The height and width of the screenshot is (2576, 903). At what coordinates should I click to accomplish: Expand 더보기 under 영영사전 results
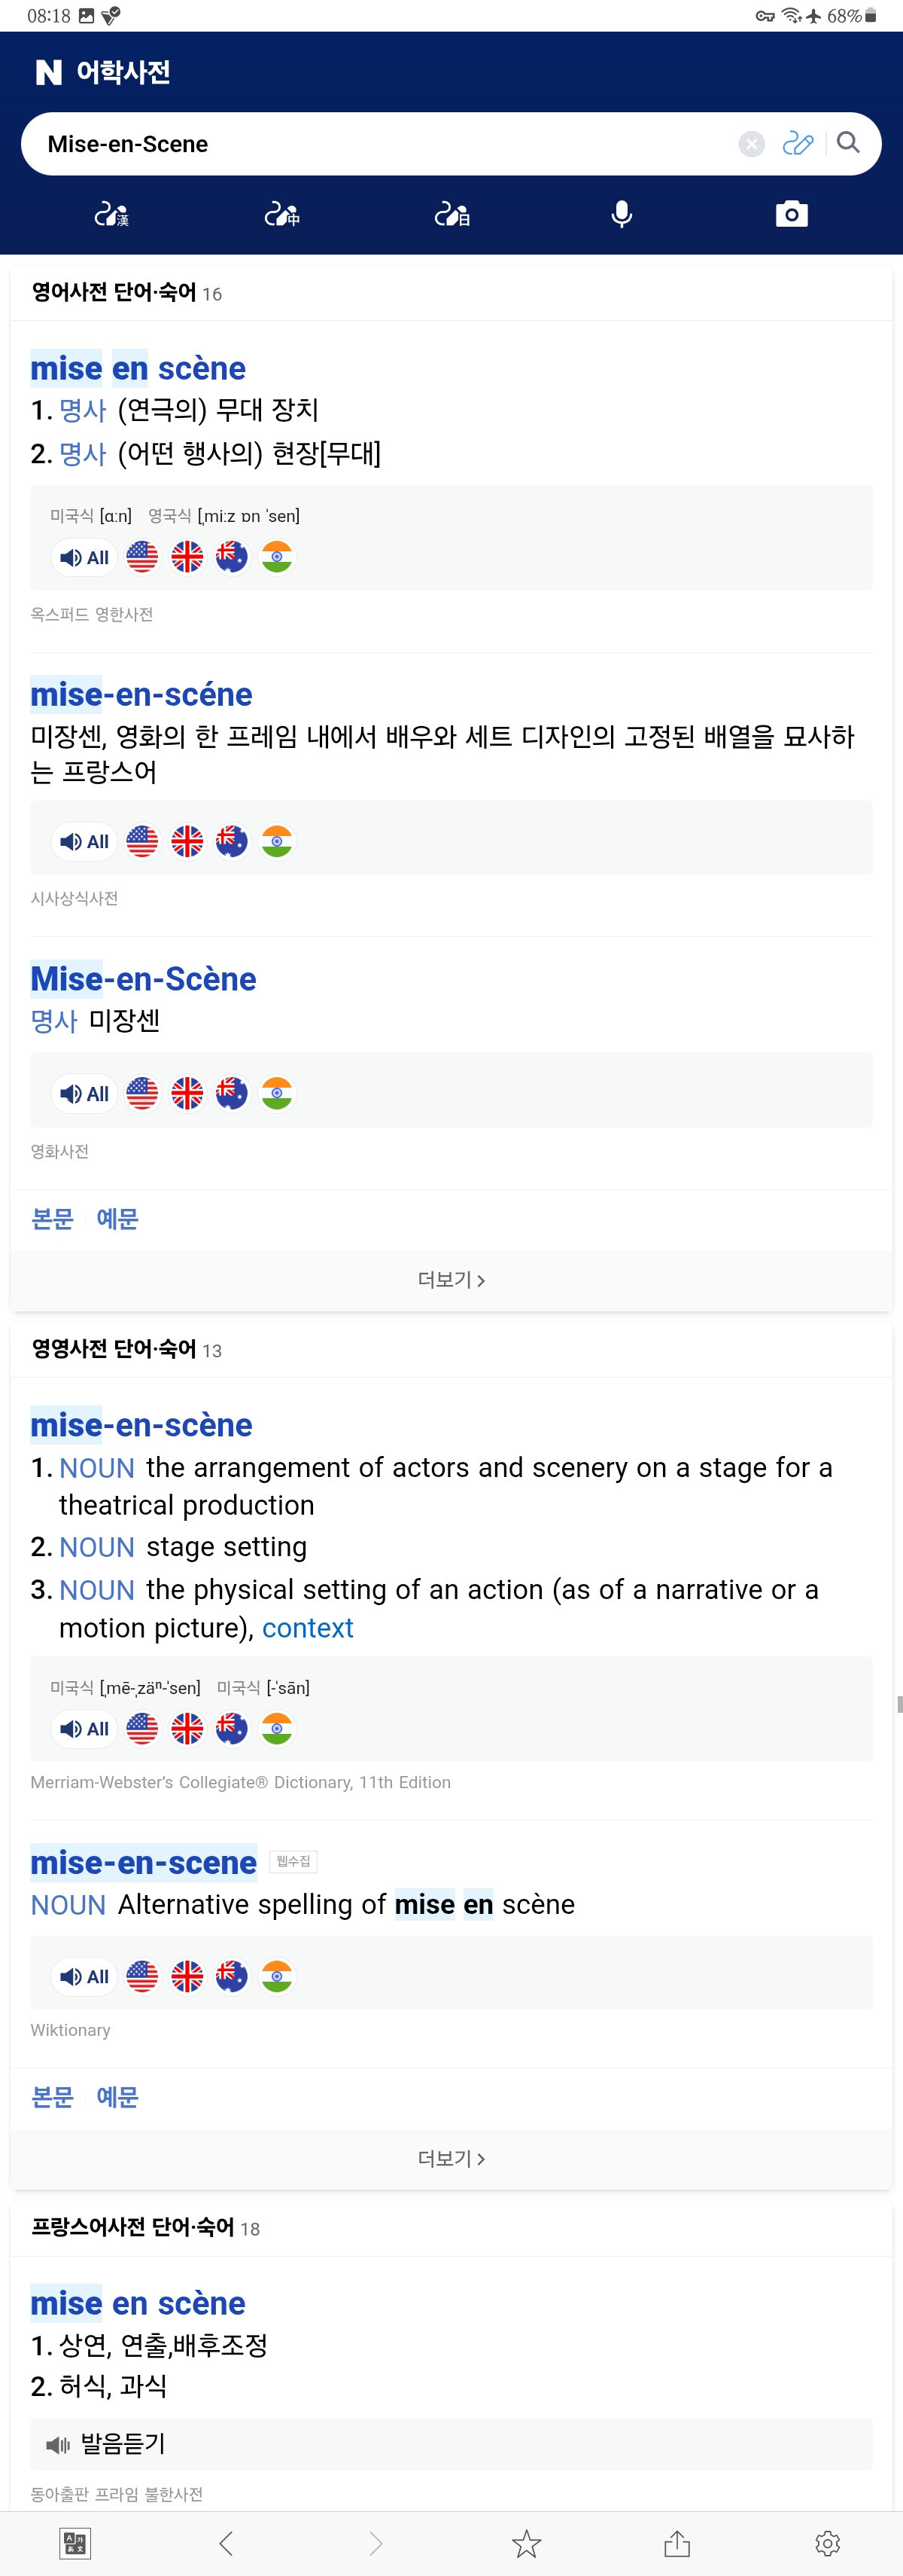pyautogui.click(x=451, y=2158)
